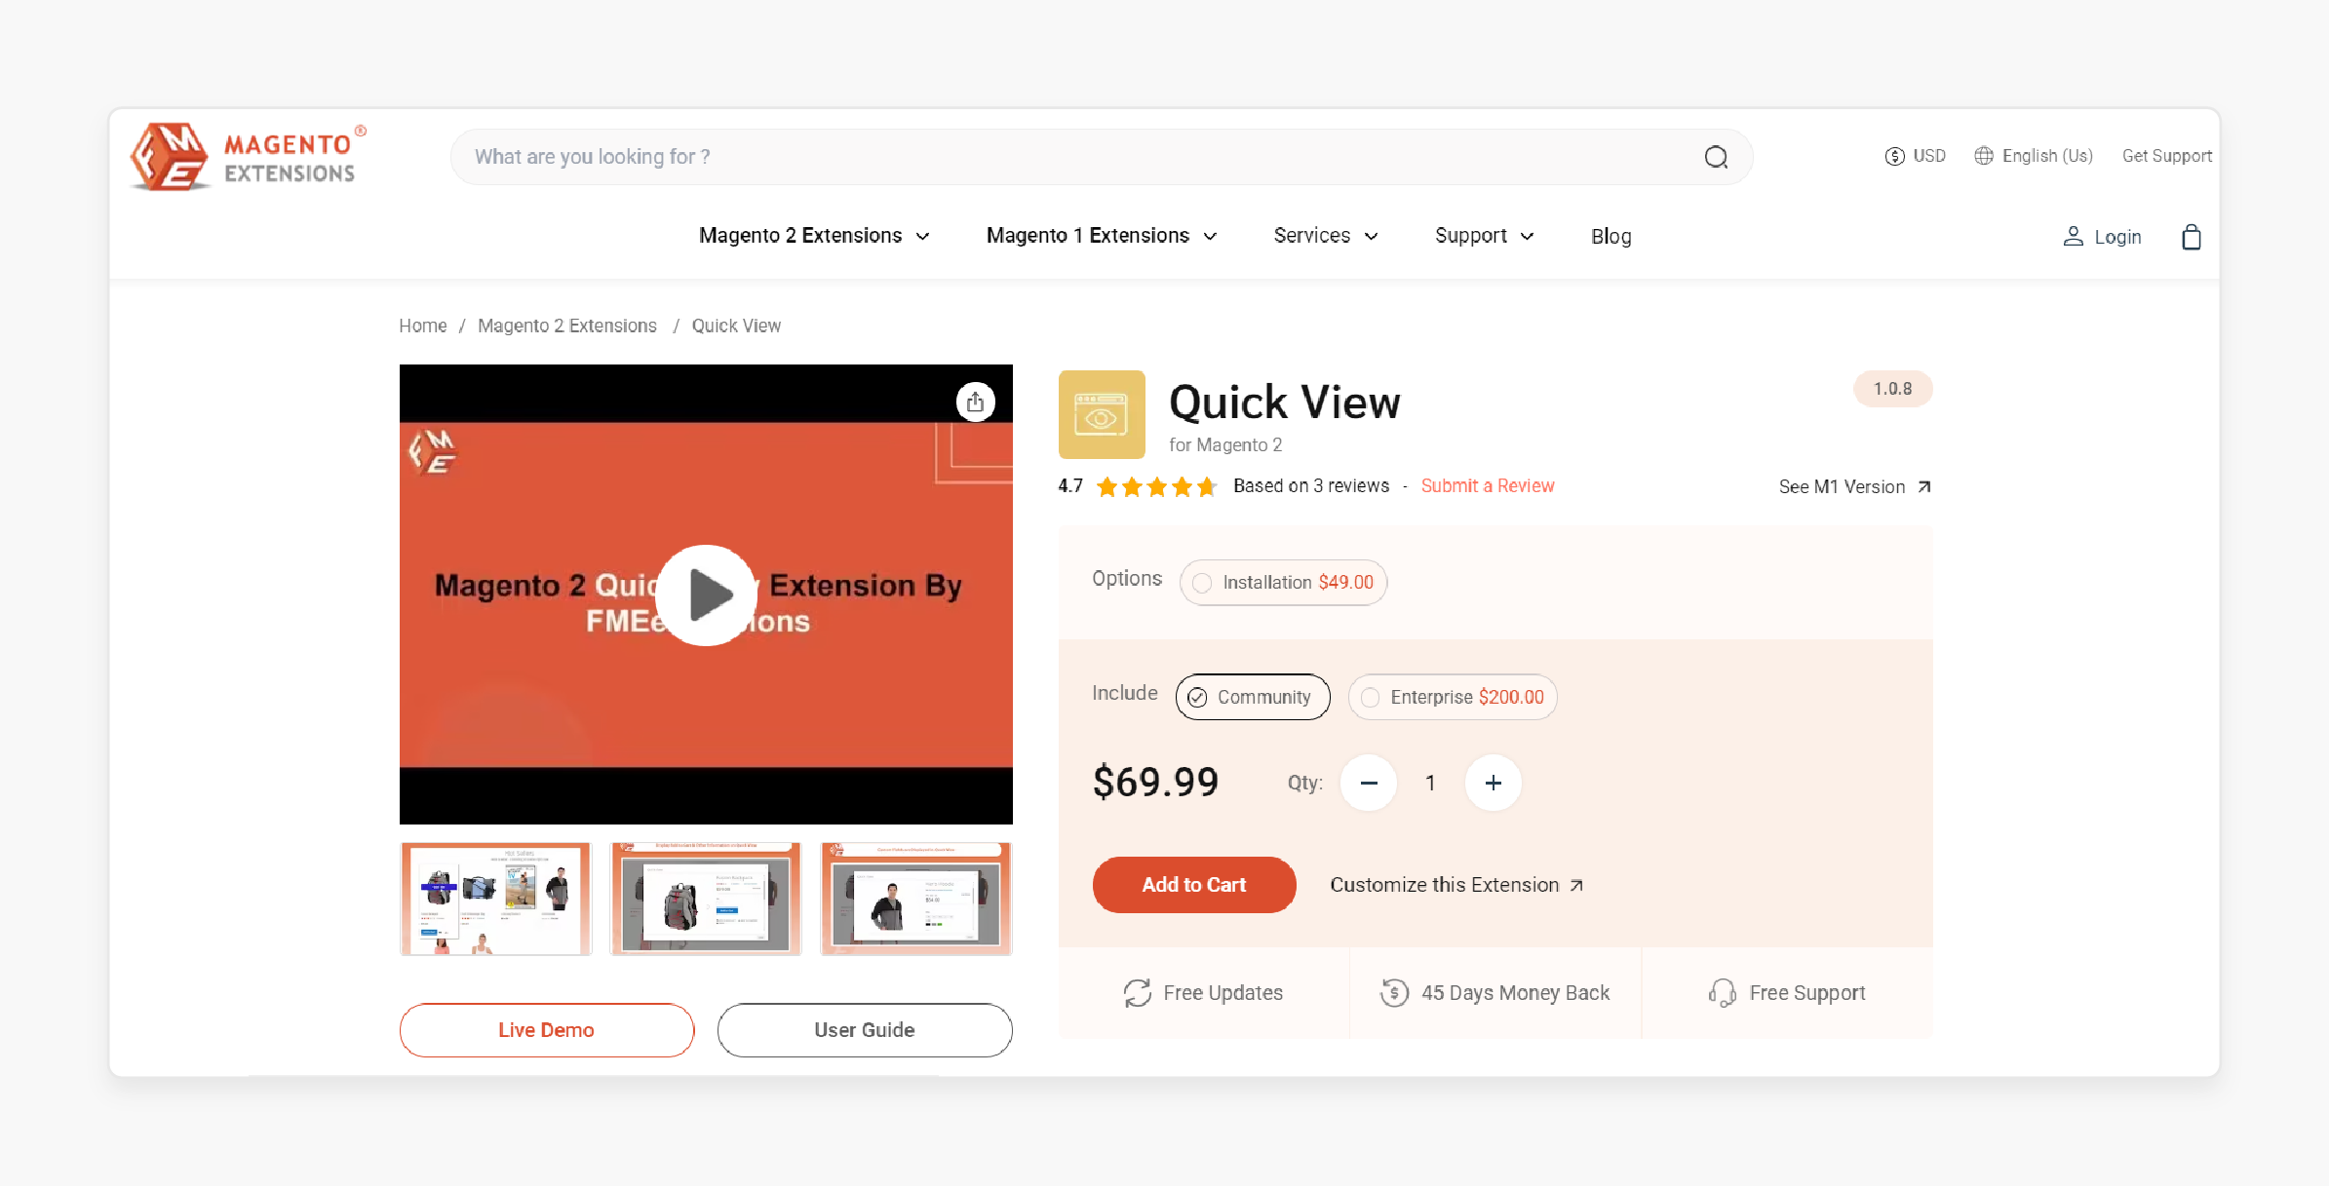
Task: Click the Quick View product icon
Action: tap(1102, 414)
